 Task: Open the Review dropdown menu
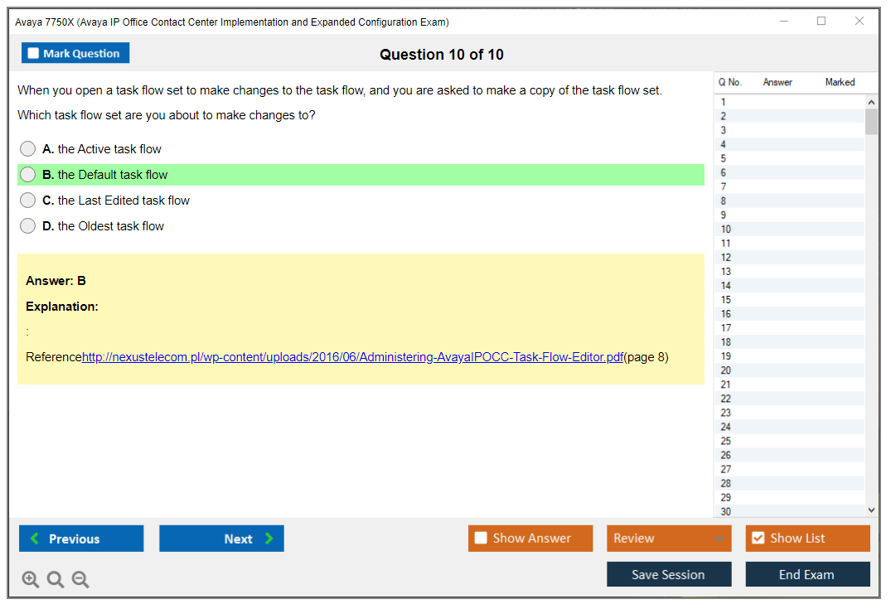click(x=668, y=539)
